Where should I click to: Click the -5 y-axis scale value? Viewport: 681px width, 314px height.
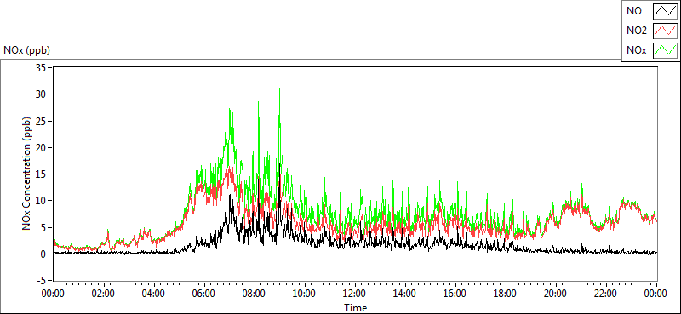point(41,281)
